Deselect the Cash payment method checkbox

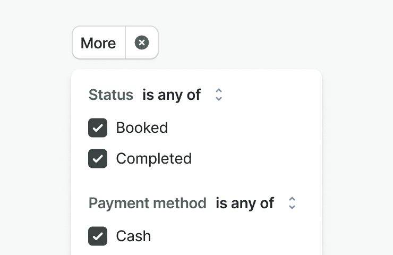pos(98,236)
